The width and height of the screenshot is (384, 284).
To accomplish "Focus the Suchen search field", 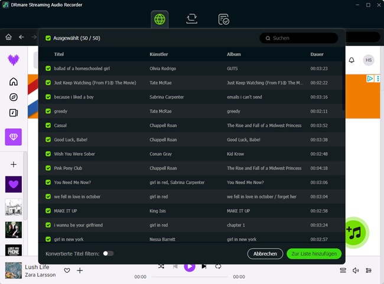I will 298,38.
